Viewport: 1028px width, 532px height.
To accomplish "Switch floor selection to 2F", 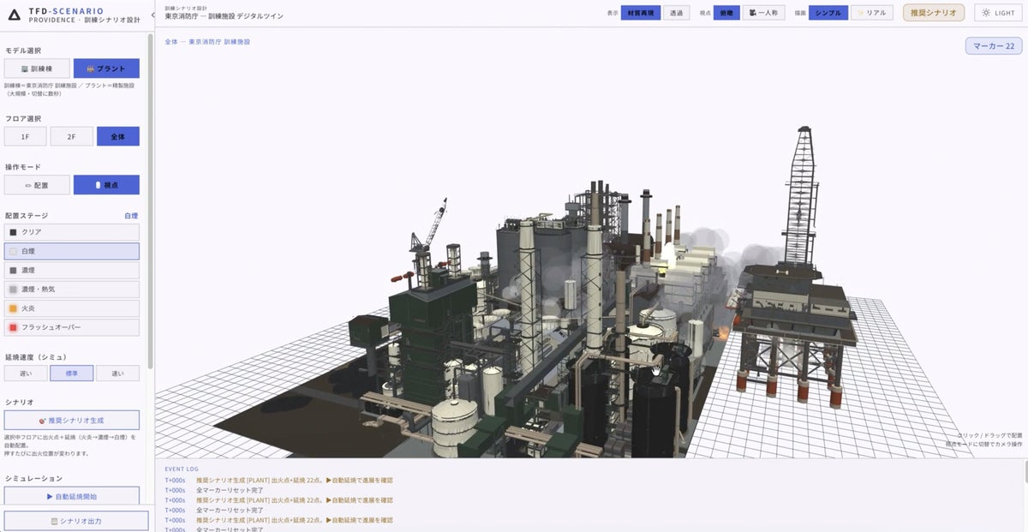I will click(x=72, y=136).
